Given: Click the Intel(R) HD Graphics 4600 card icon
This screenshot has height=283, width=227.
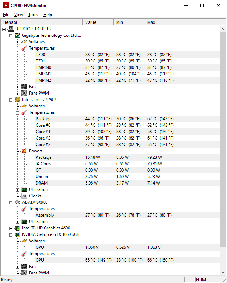Looking at the screenshot, I should tap(17, 228).
